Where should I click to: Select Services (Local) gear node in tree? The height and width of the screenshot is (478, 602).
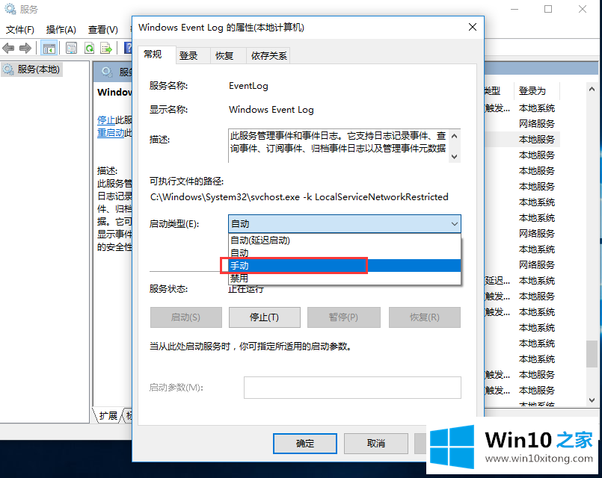(32, 69)
